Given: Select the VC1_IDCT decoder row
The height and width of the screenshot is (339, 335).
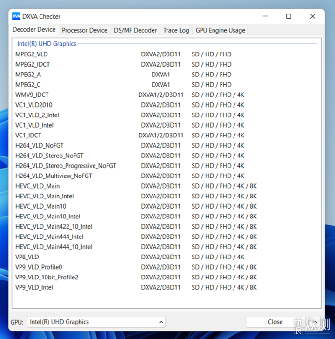Looking at the screenshot, I should click(x=166, y=136).
